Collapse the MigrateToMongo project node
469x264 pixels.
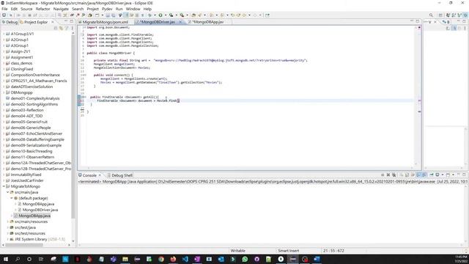[4, 186]
